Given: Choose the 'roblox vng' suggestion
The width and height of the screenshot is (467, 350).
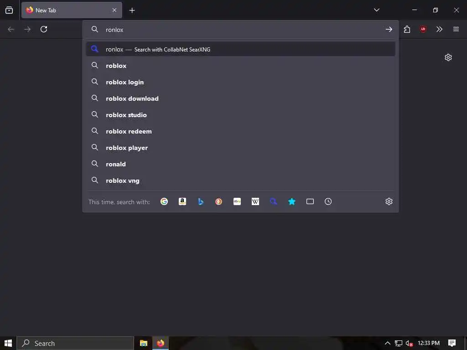Looking at the screenshot, I should 241,180.
